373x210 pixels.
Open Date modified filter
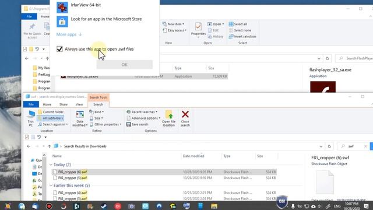(x=80, y=118)
